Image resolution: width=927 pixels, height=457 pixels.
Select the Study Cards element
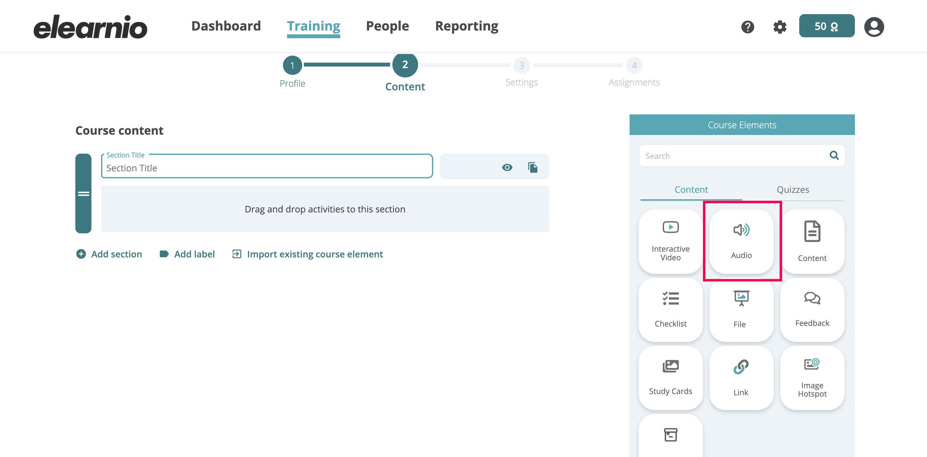670,378
